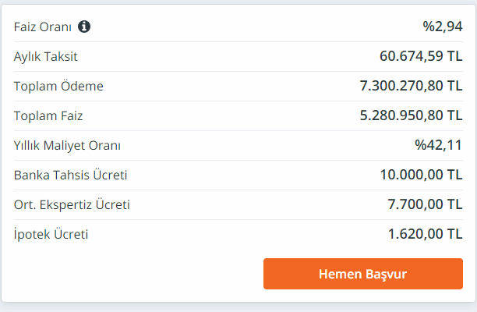
Task: Click the Banka Tahsis Ücreti label
Action: pos(70,175)
